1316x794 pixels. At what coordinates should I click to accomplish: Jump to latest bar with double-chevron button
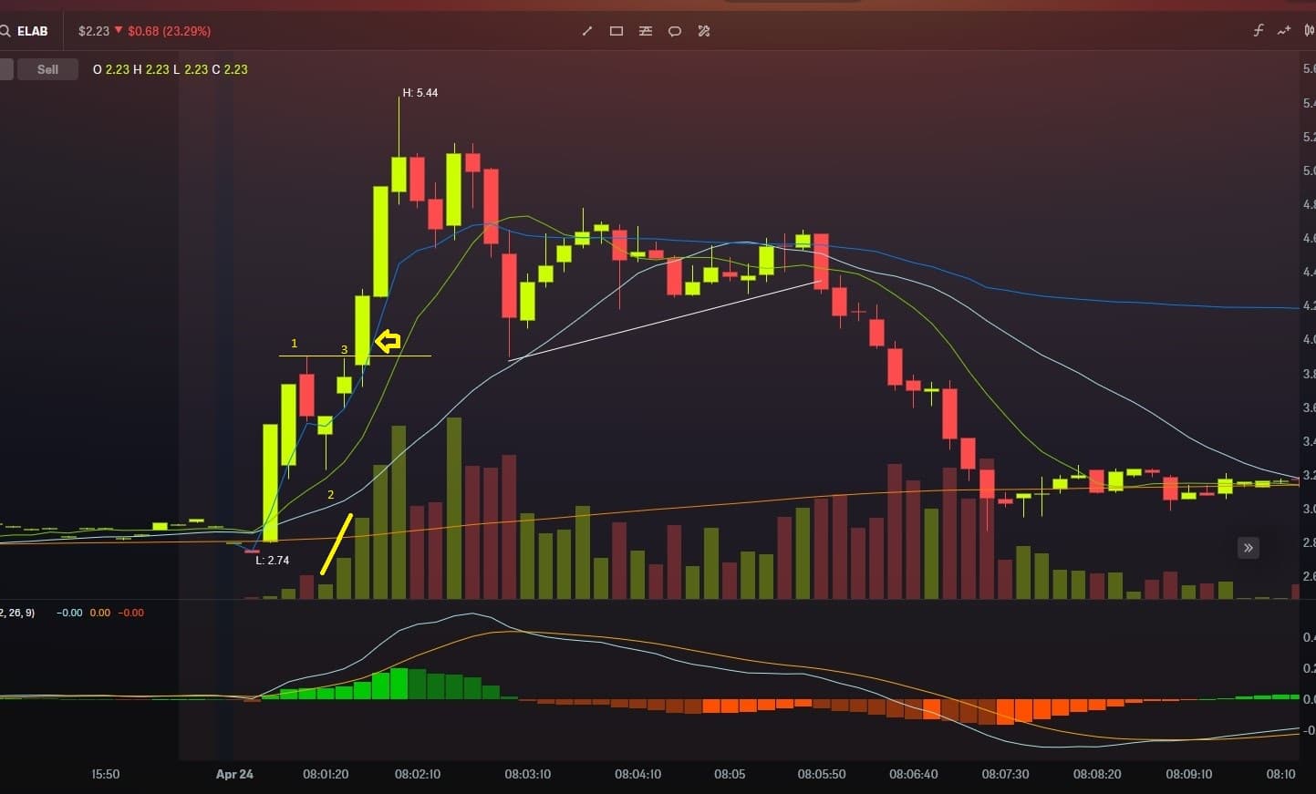(1248, 548)
